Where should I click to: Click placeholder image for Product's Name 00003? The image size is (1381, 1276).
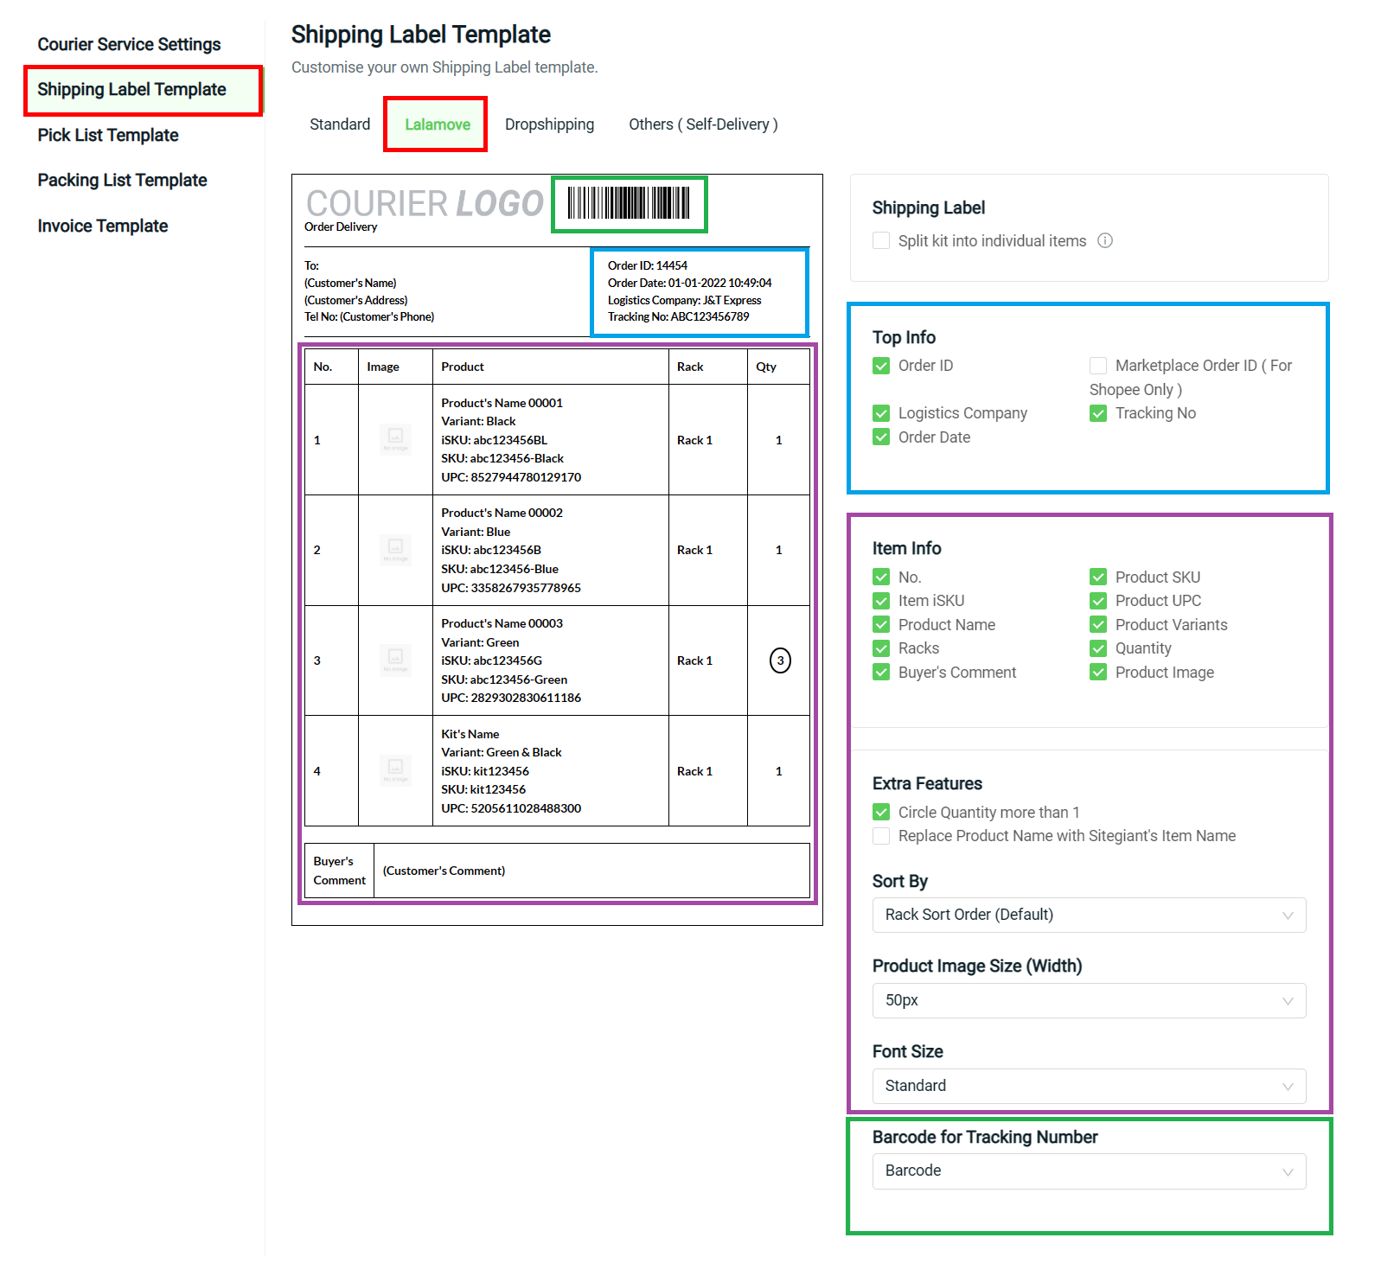[x=395, y=660]
